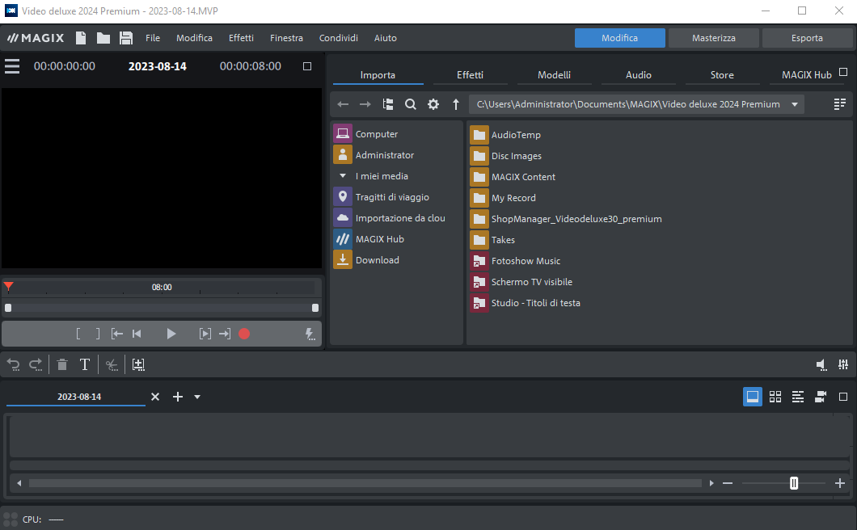
Task: Maximize the preview monitor with the square icon
Action: pyautogui.click(x=307, y=66)
